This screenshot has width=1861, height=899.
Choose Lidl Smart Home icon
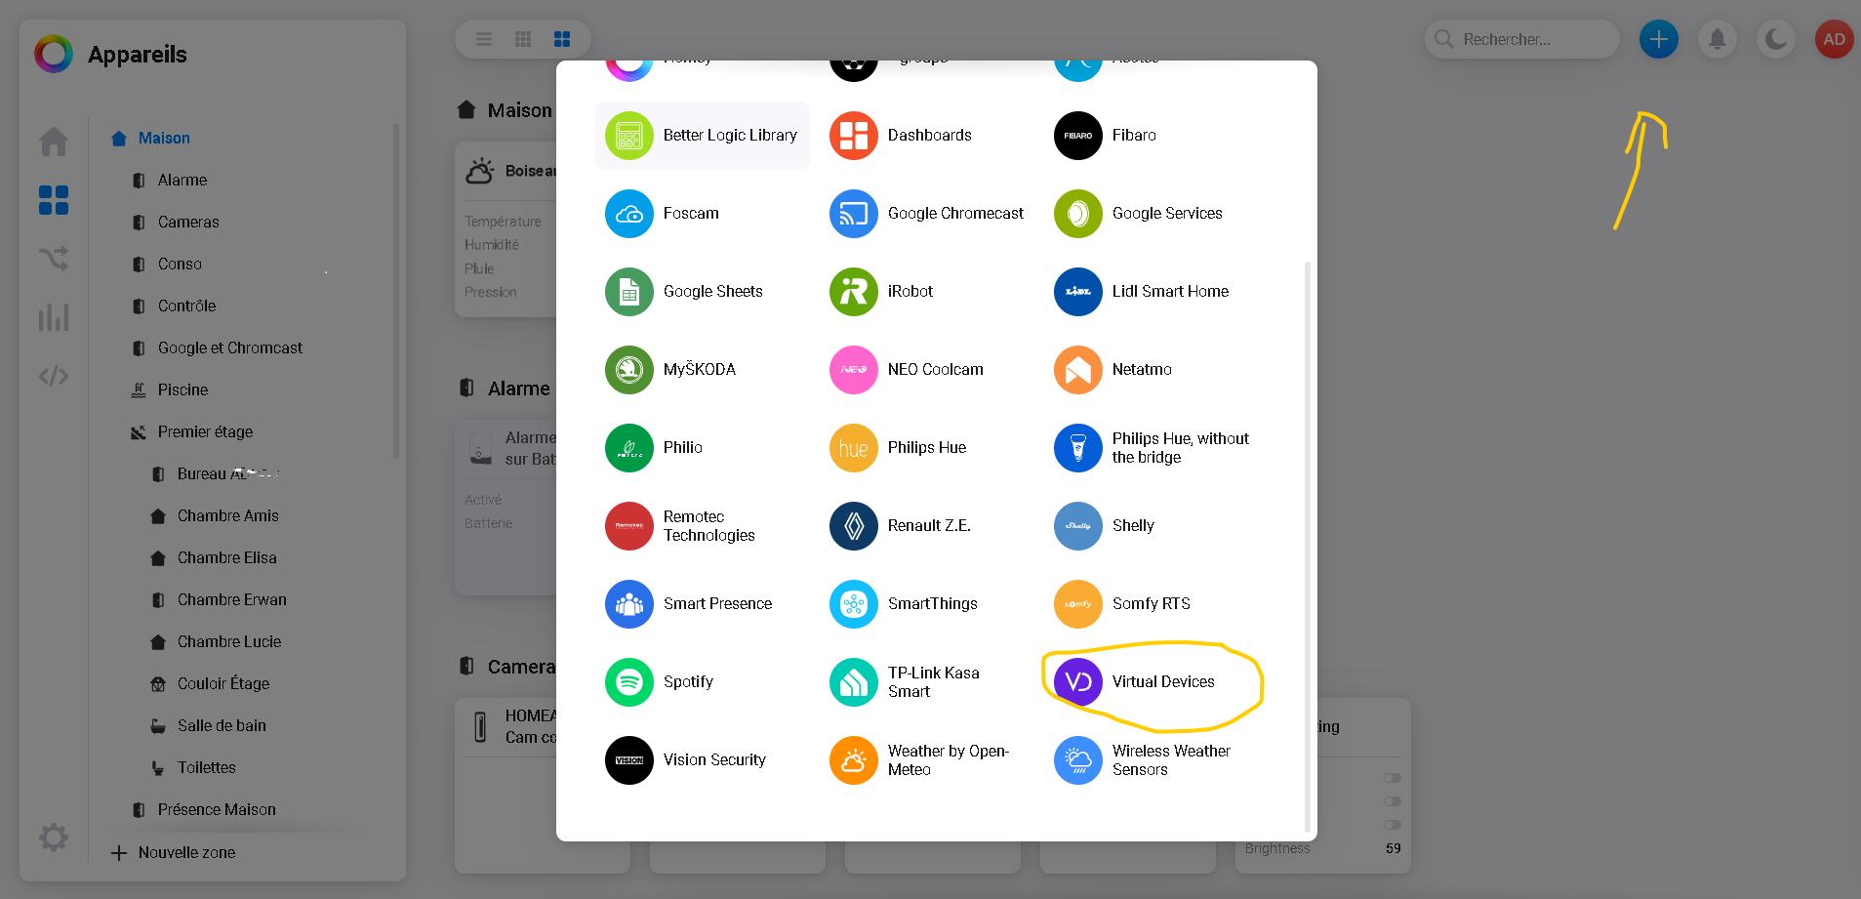1078,292
